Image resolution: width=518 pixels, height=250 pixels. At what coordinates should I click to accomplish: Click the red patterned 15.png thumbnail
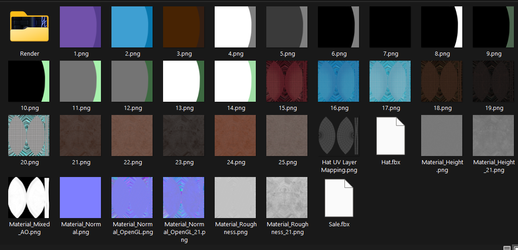287,81
